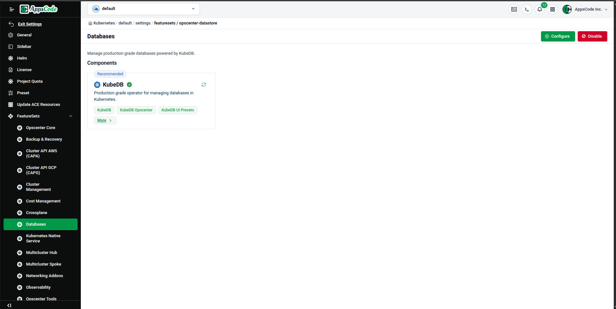Open notifications bell showing 12 alerts

(x=539, y=9)
